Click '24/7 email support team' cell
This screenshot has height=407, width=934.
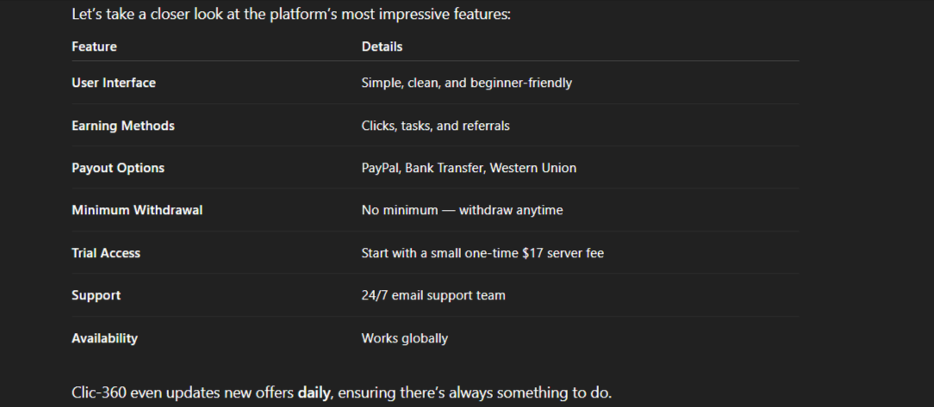pyautogui.click(x=433, y=295)
